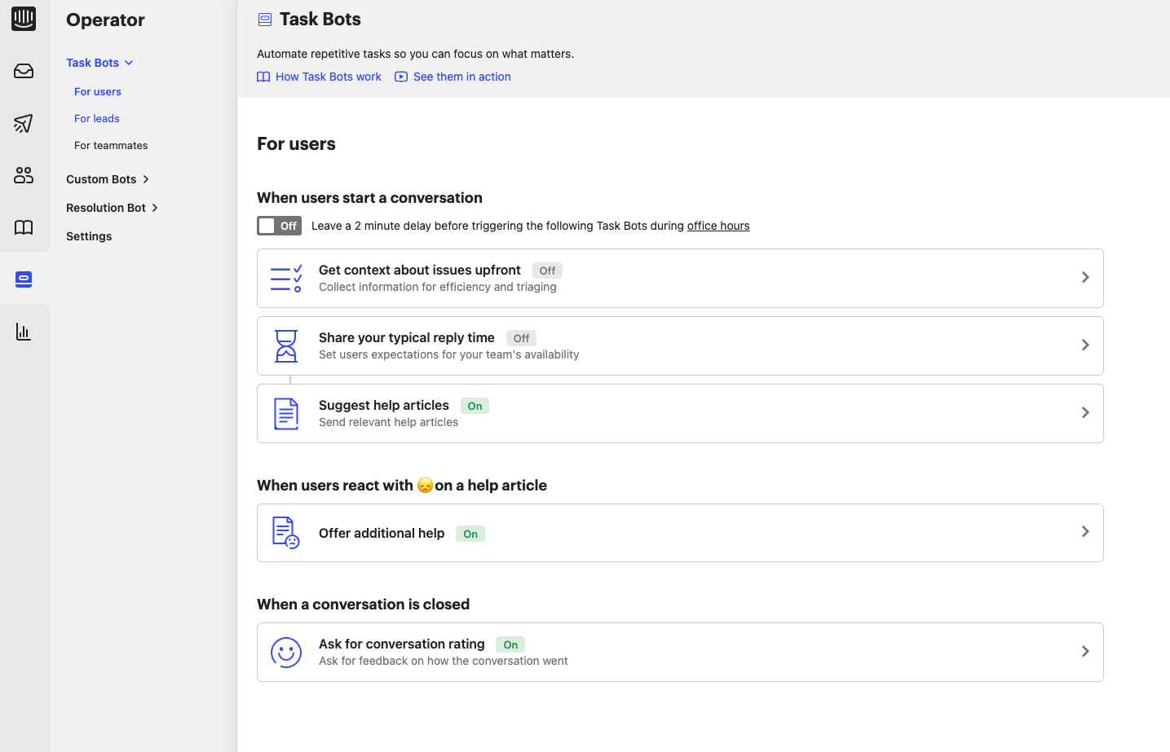The width and height of the screenshot is (1170, 752).
Task: Expand Ask for conversation rating chevron
Action: pos(1085,652)
